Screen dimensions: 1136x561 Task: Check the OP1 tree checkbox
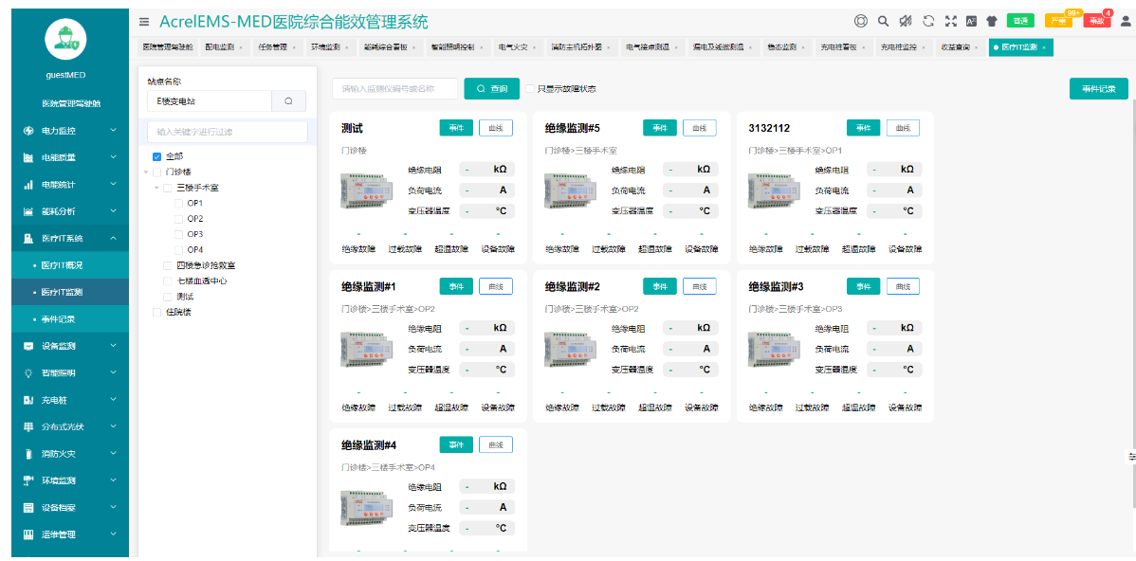(179, 203)
